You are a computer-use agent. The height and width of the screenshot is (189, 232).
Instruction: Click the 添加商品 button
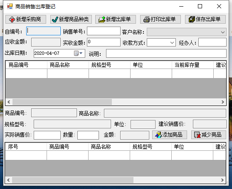pos(170,135)
